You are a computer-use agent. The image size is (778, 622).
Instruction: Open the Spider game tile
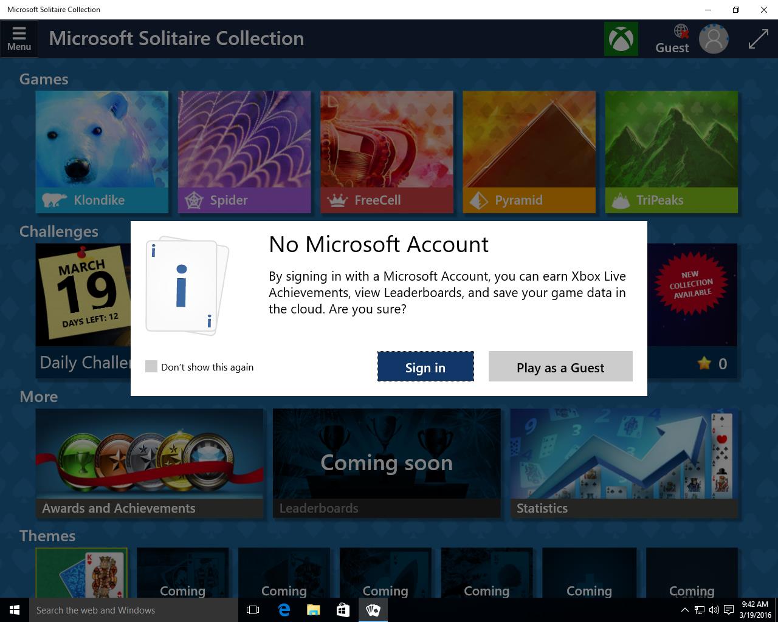click(244, 152)
